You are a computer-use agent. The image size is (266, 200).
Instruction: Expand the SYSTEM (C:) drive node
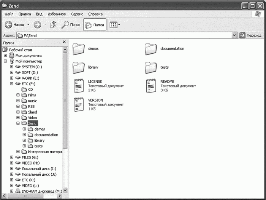point(11,67)
